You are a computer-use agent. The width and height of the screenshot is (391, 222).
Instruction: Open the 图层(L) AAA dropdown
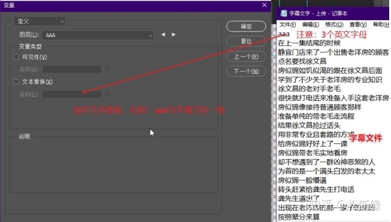[x=98, y=35]
